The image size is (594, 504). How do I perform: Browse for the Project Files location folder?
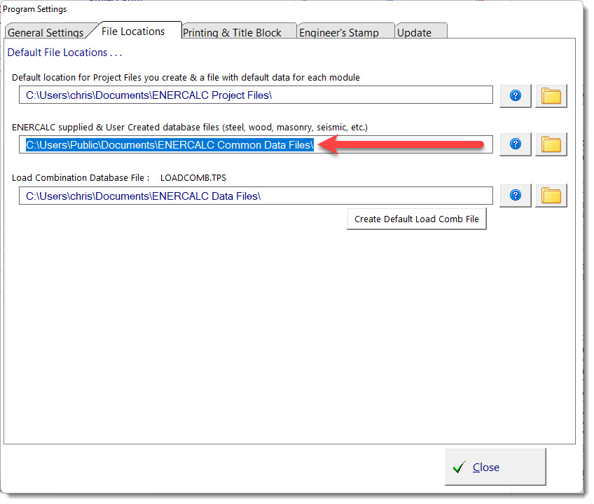[551, 95]
